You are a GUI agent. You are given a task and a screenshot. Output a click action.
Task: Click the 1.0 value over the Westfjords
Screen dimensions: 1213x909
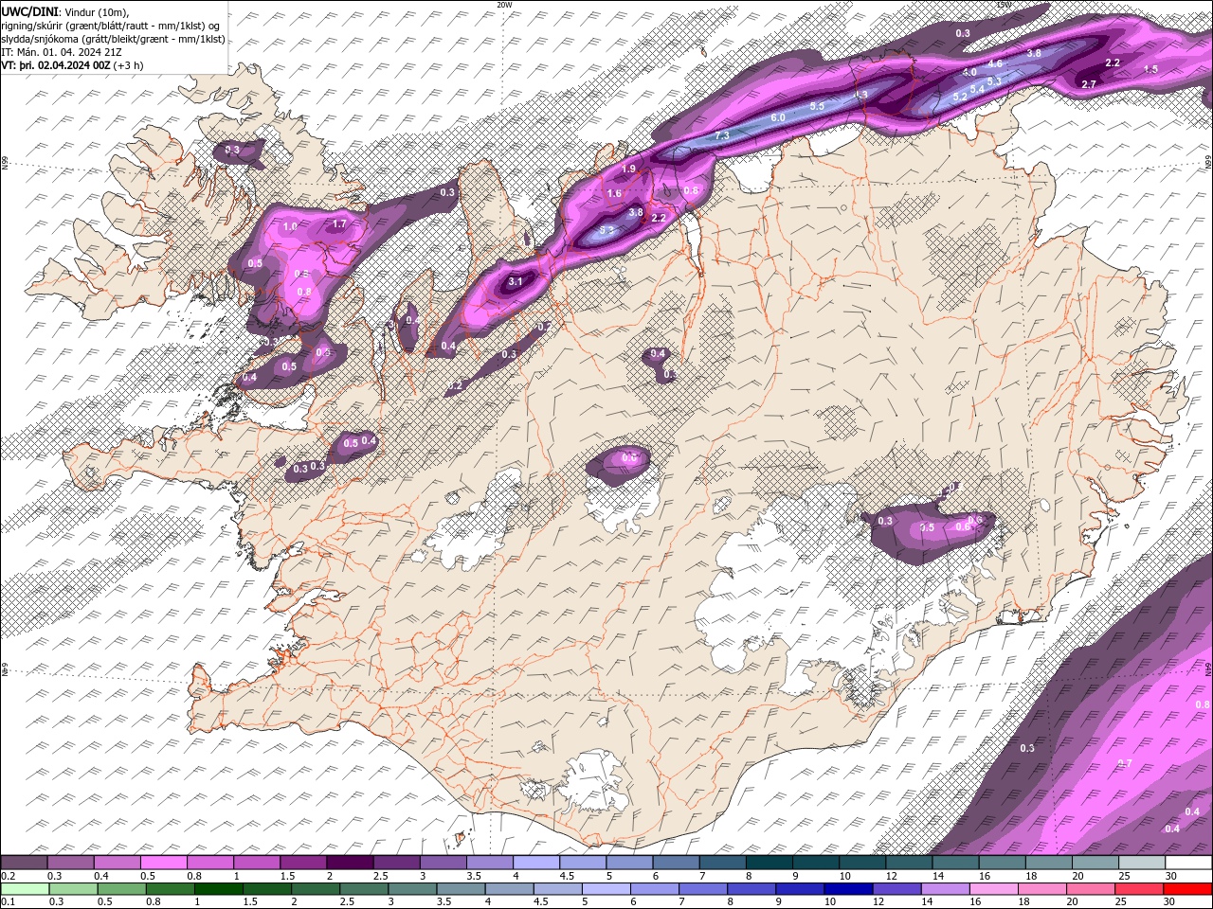(x=290, y=227)
